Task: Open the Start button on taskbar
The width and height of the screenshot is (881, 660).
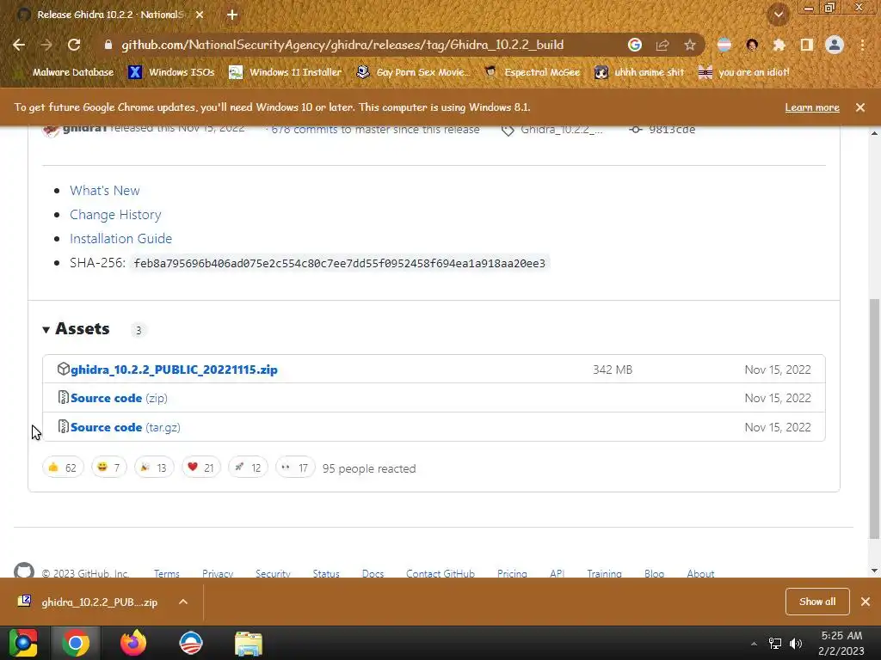Action: (x=23, y=643)
